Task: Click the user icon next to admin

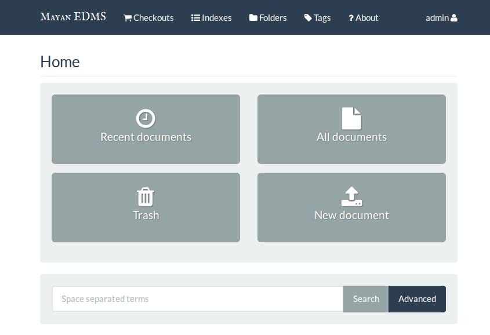Action: (454, 18)
